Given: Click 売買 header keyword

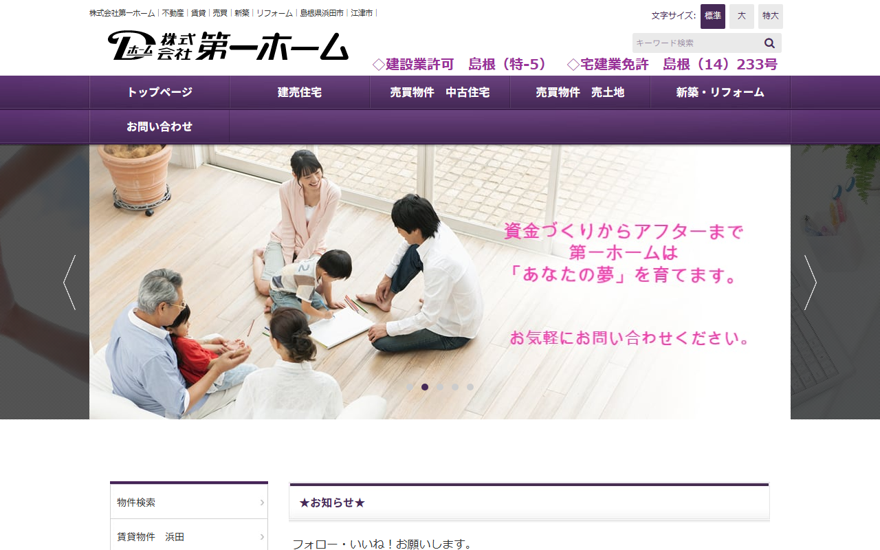Looking at the screenshot, I should (x=220, y=13).
